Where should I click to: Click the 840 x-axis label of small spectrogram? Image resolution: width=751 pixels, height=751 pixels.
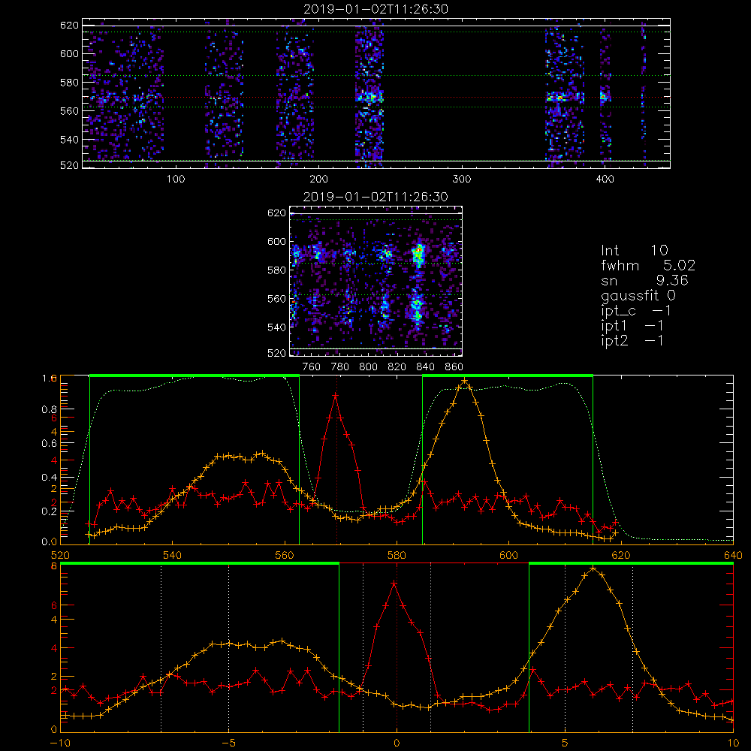tap(425, 367)
